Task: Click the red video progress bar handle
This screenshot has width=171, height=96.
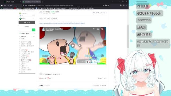Action: pyautogui.click(x=60, y=58)
